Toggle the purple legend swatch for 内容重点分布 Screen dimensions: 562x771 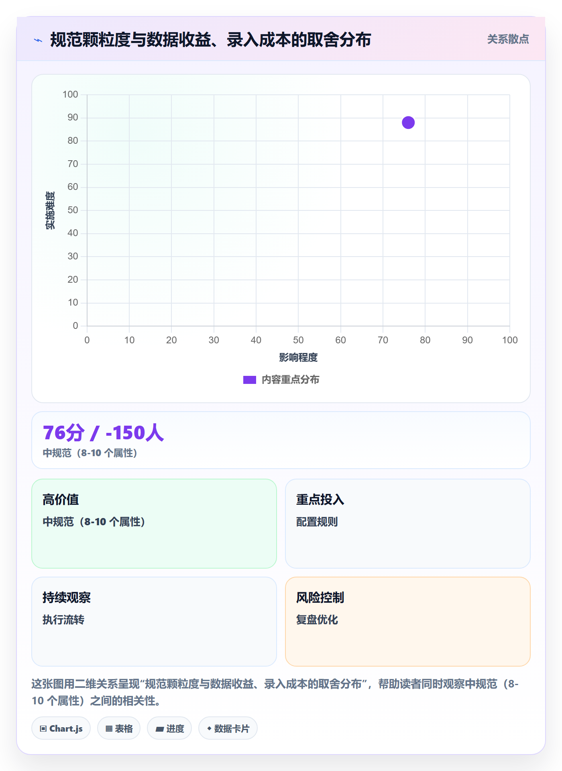point(250,380)
